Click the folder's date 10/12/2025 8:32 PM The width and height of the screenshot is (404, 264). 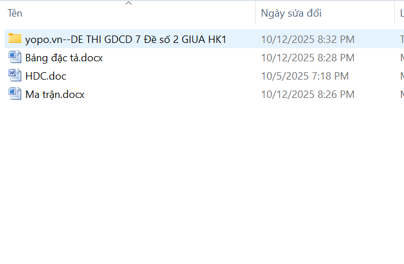tap(308, 40)
